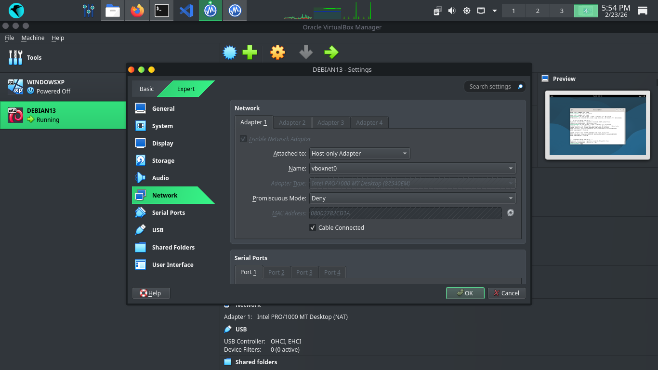Open the USB settings category
The image size is (658, 370).
pos(158,230)
